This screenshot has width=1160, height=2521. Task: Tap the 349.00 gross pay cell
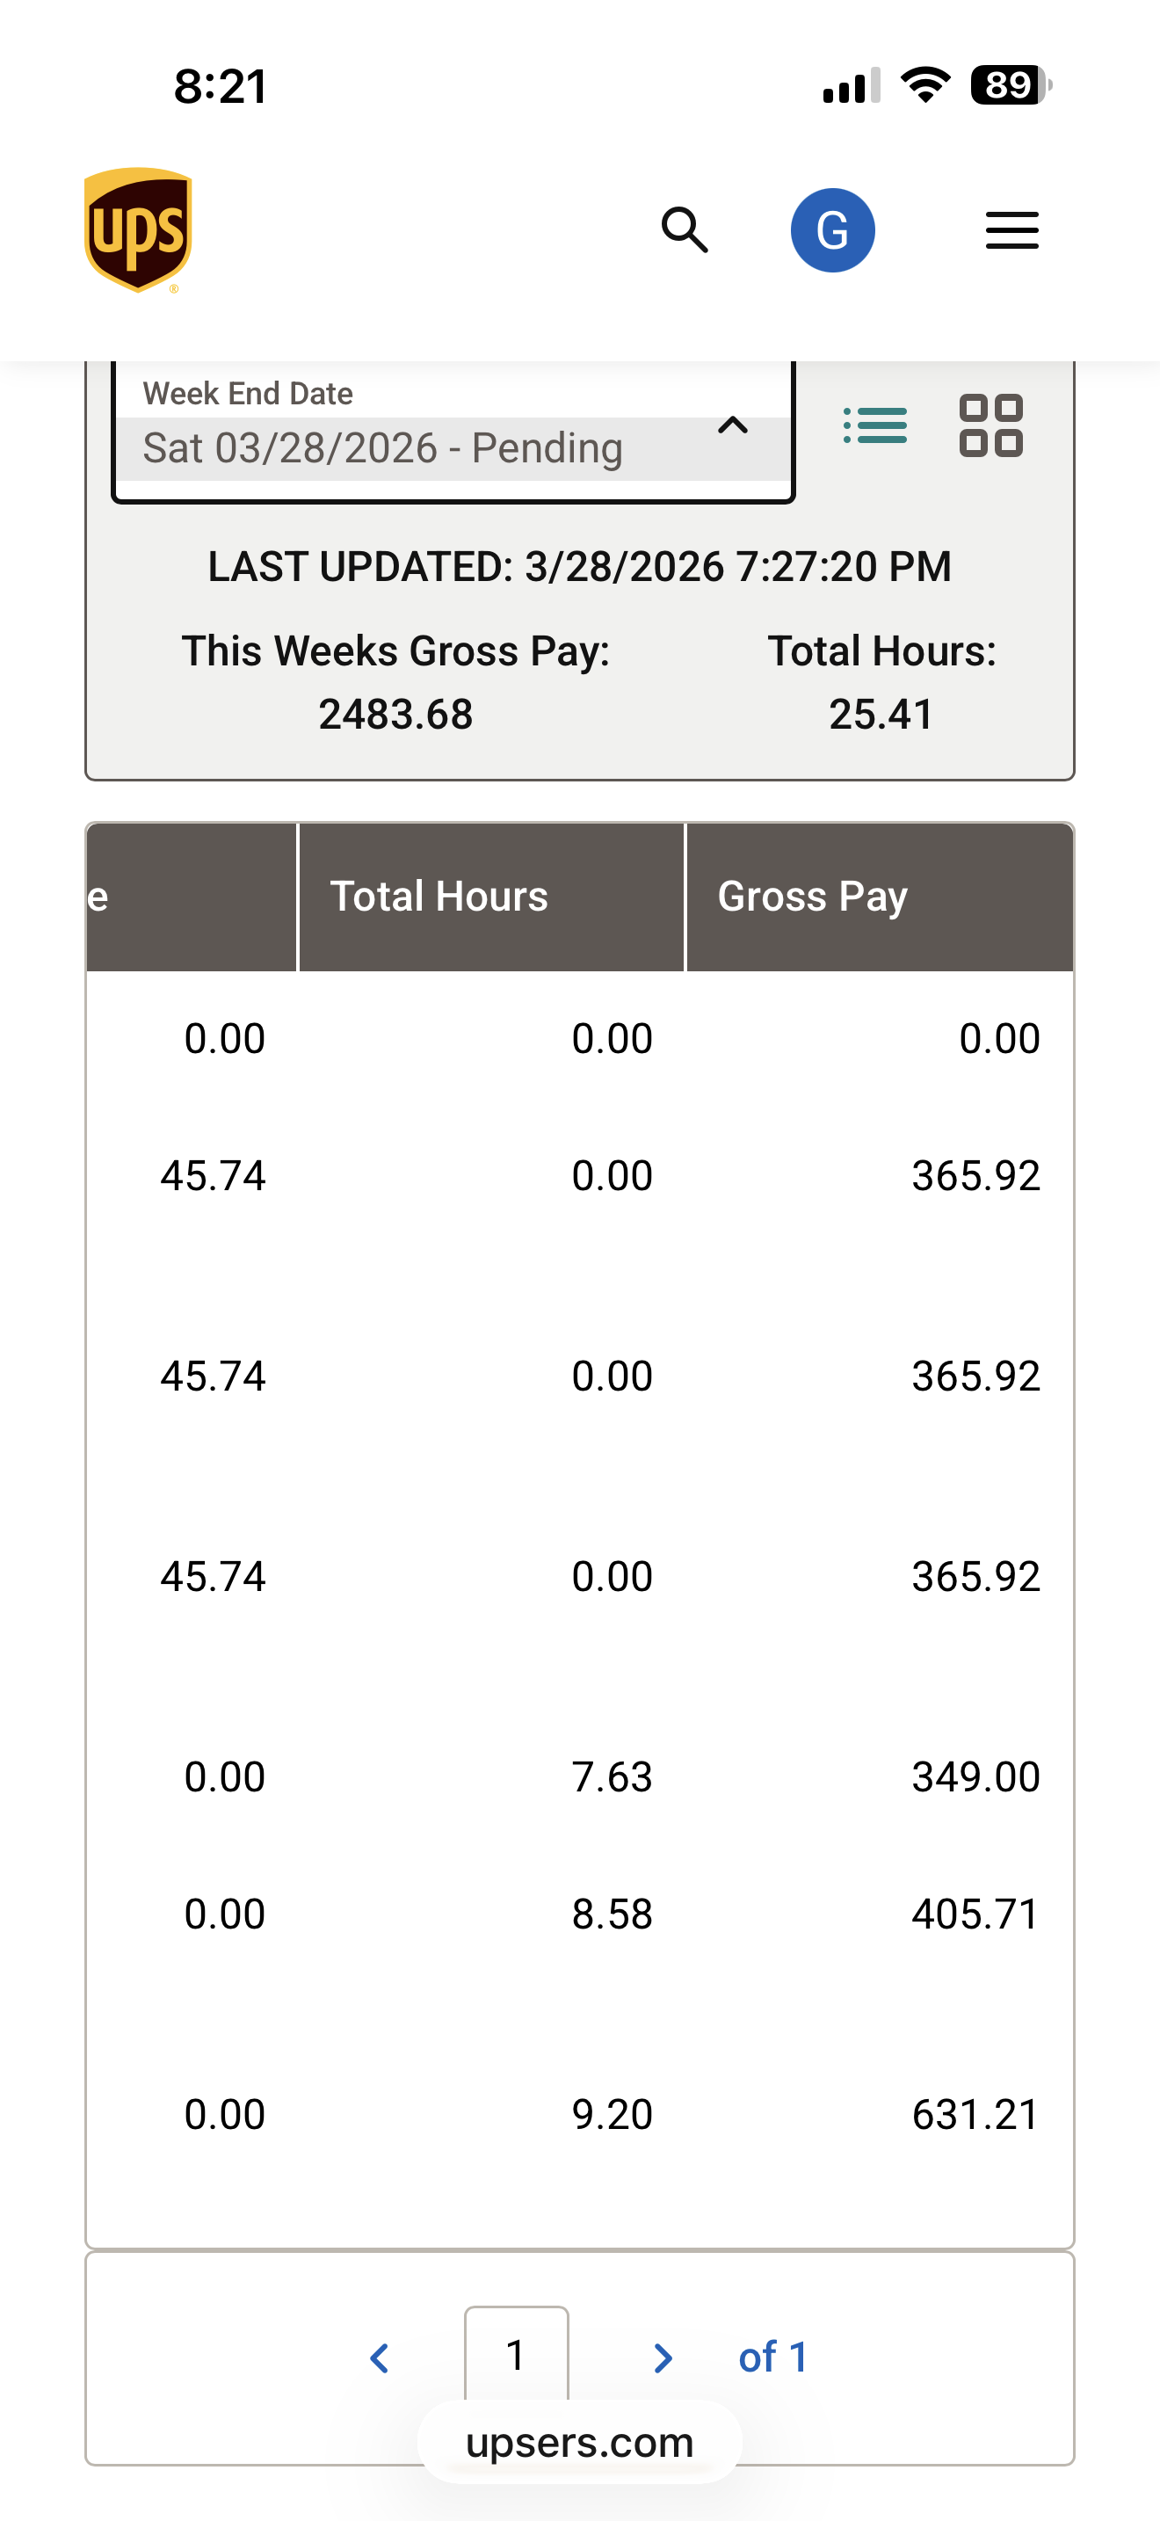[x=975, y=1777]
